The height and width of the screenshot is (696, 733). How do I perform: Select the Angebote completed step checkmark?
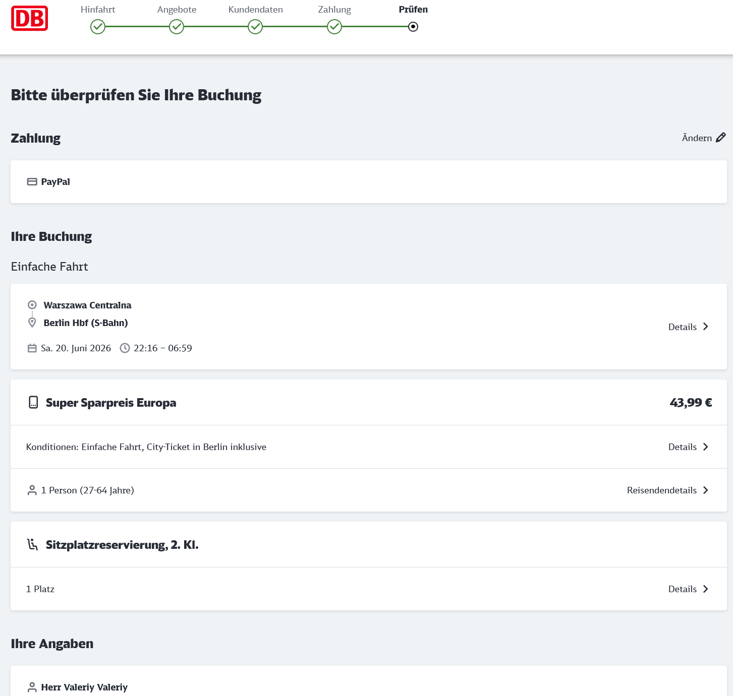point(177,27)
